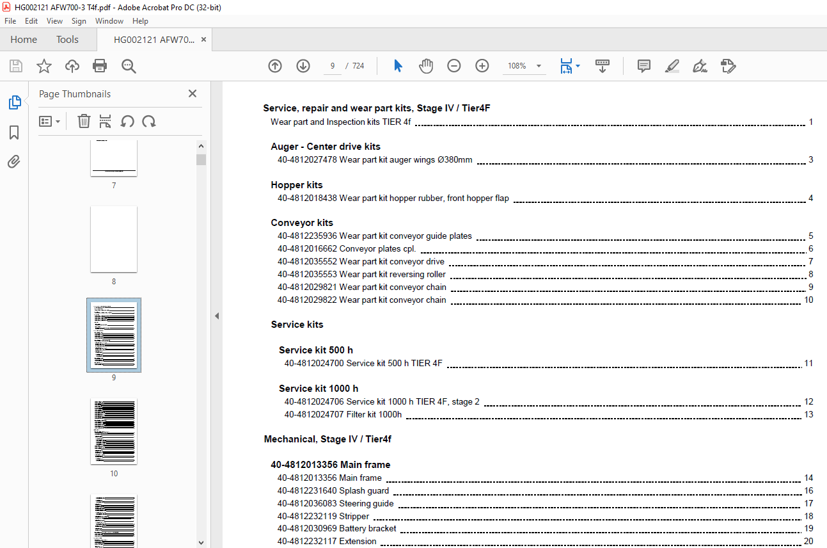Activate the Selection arrow tool

click(x=398, y=66)
